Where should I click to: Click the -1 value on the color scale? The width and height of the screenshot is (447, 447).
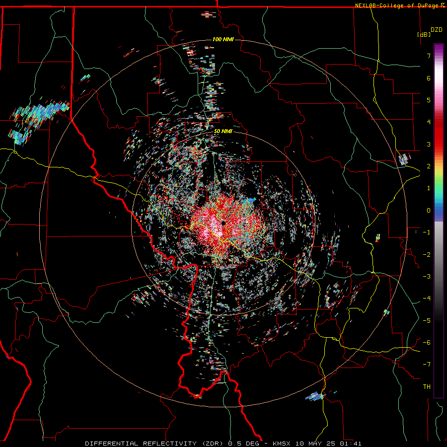(x=427, y=232)
